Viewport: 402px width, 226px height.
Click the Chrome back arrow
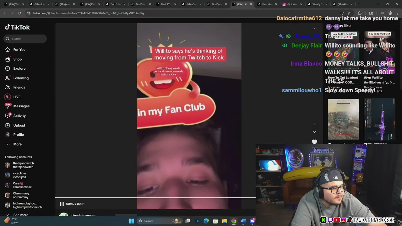tap(5, 13)
